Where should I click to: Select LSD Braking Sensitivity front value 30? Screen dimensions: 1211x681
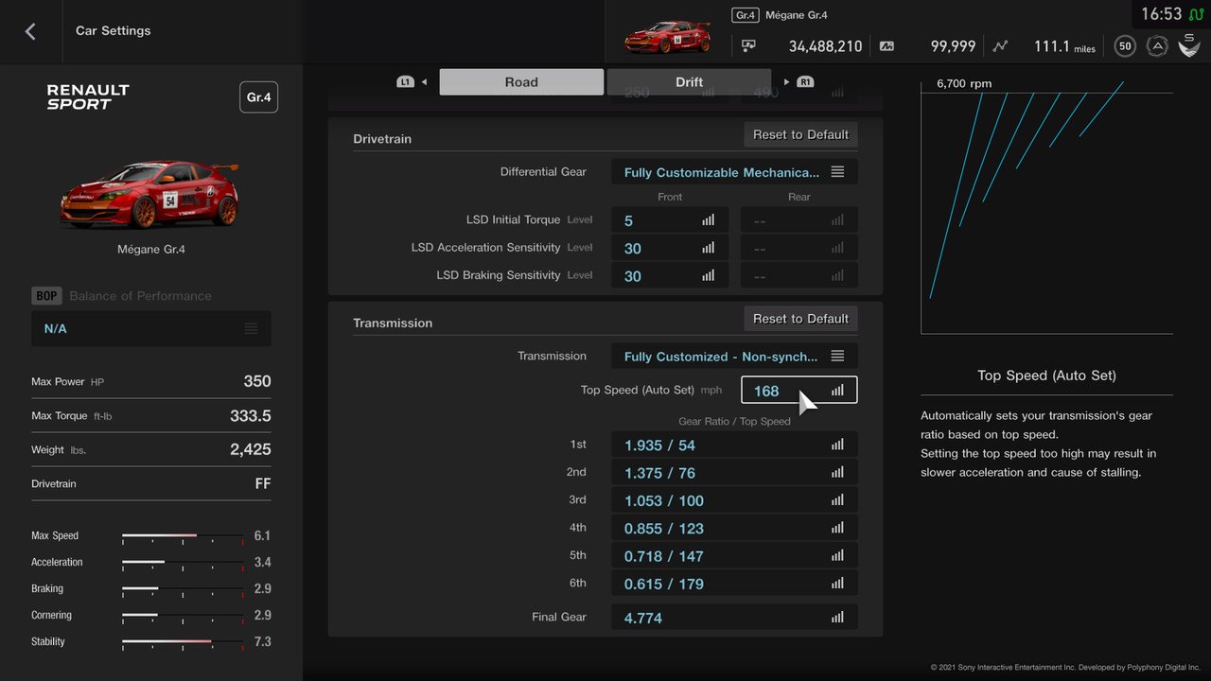coord(670,276)
